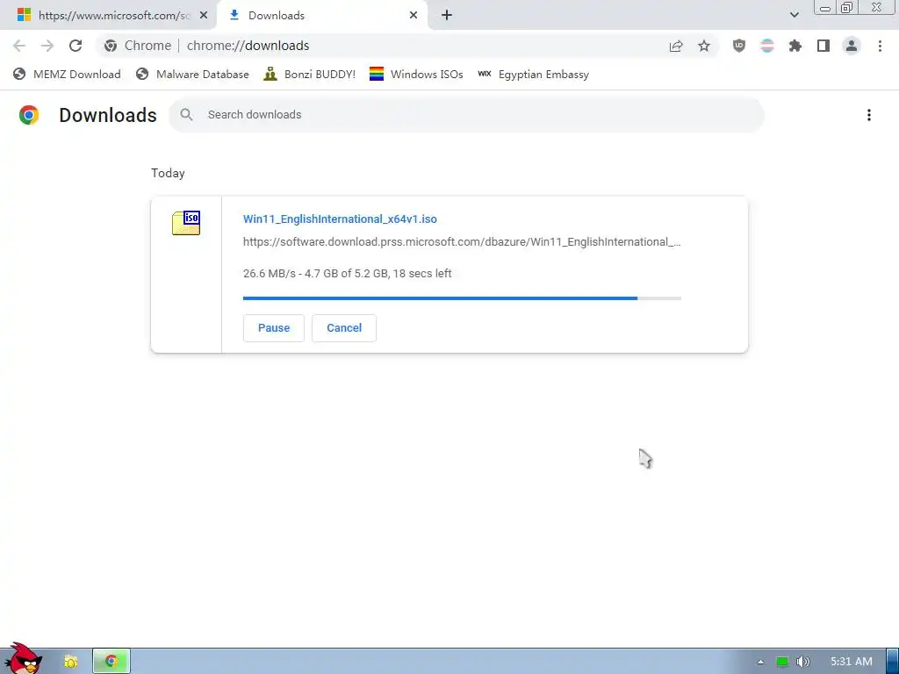Click the 5:31 AM taskbar clock
899x674 pixels.
coord(852,662)
